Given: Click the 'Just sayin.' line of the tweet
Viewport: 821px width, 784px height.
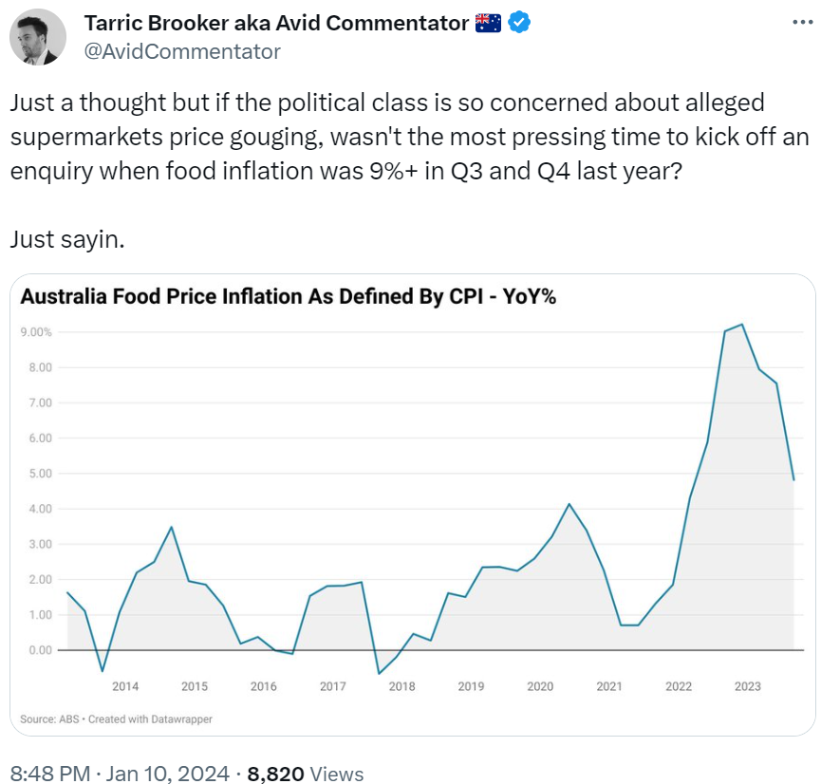Looking at the screenshot, I should (67, 238).
